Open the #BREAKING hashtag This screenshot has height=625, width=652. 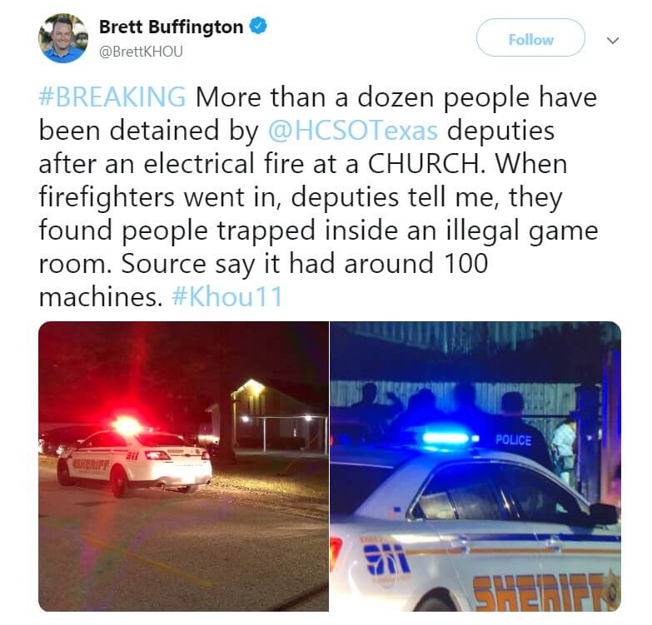tap(112, 97)
